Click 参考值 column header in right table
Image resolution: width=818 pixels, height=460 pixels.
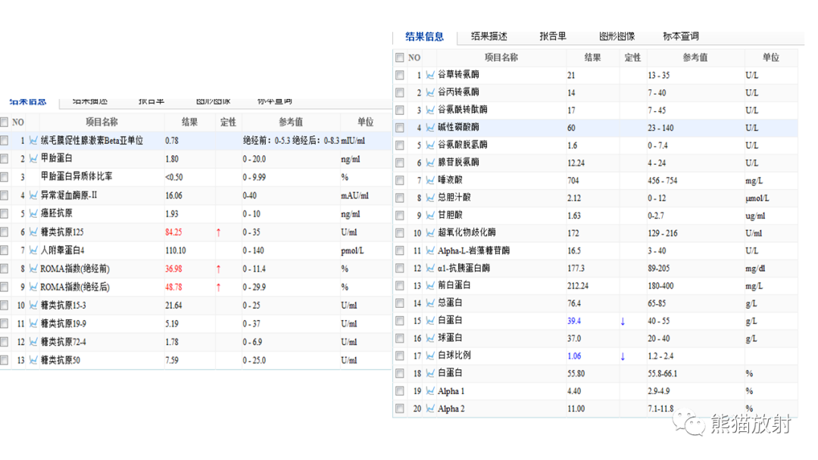[695, 57]
